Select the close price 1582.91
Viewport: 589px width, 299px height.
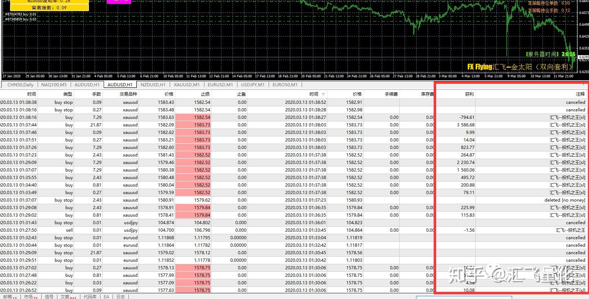(354, 102)
